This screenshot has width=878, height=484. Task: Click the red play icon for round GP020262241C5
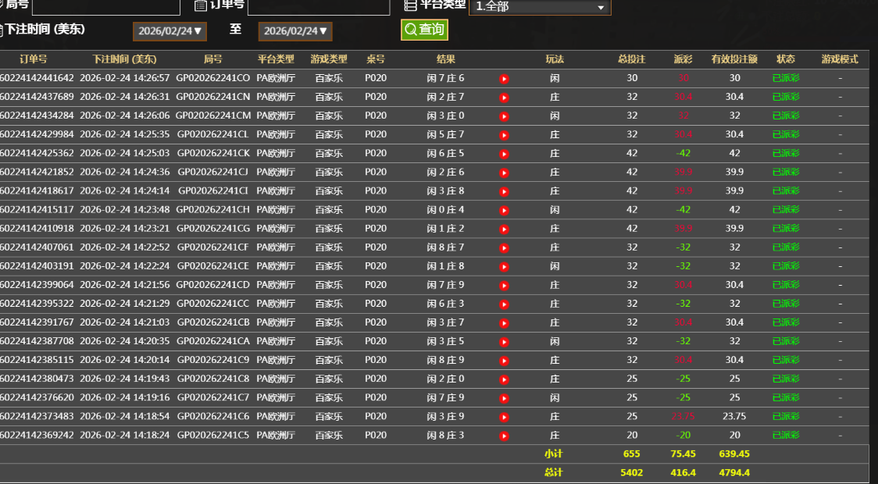(x=505, y=436)
